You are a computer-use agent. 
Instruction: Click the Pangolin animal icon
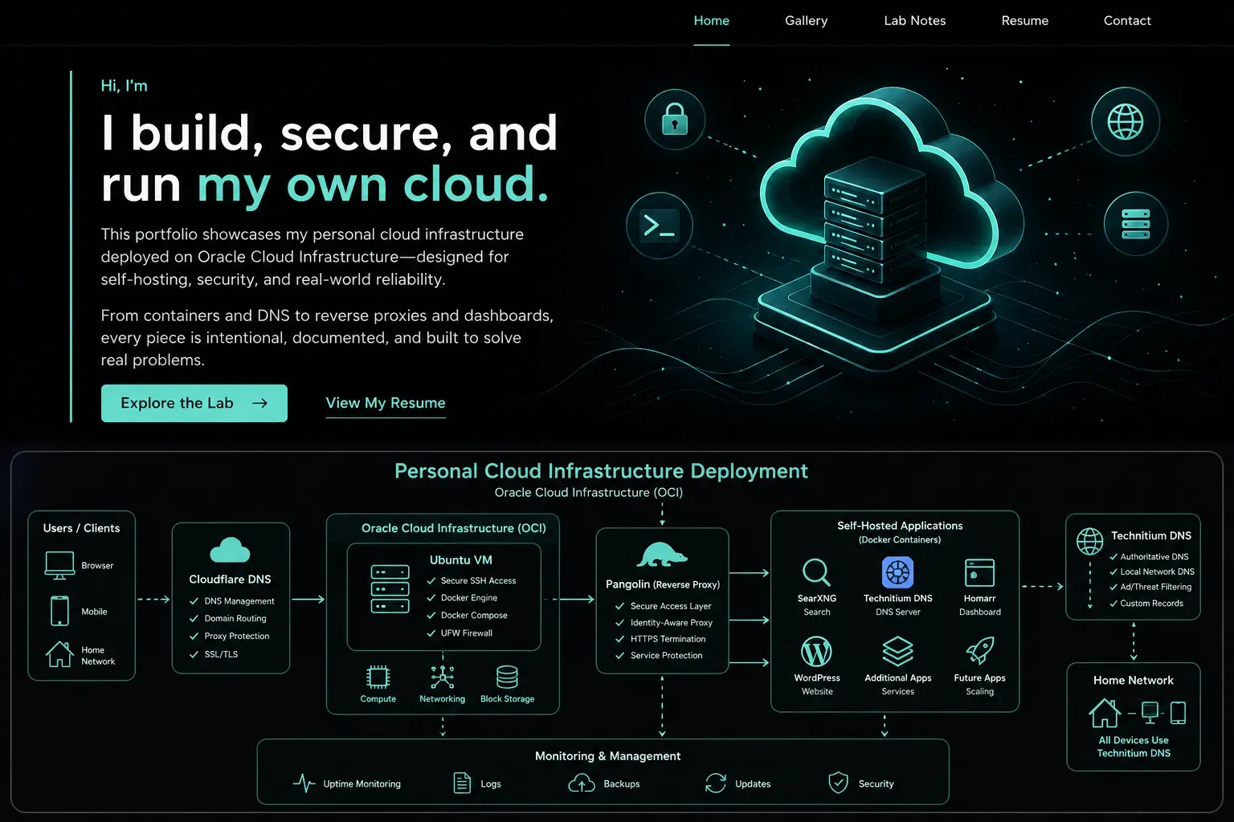point(661,555)
